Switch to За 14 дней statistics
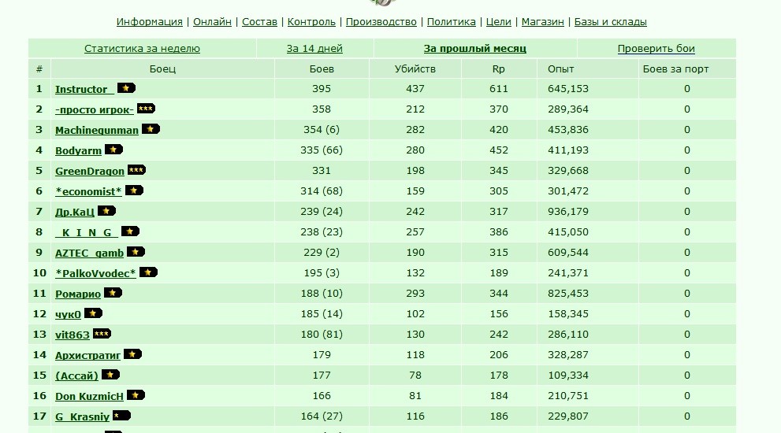 314,49
